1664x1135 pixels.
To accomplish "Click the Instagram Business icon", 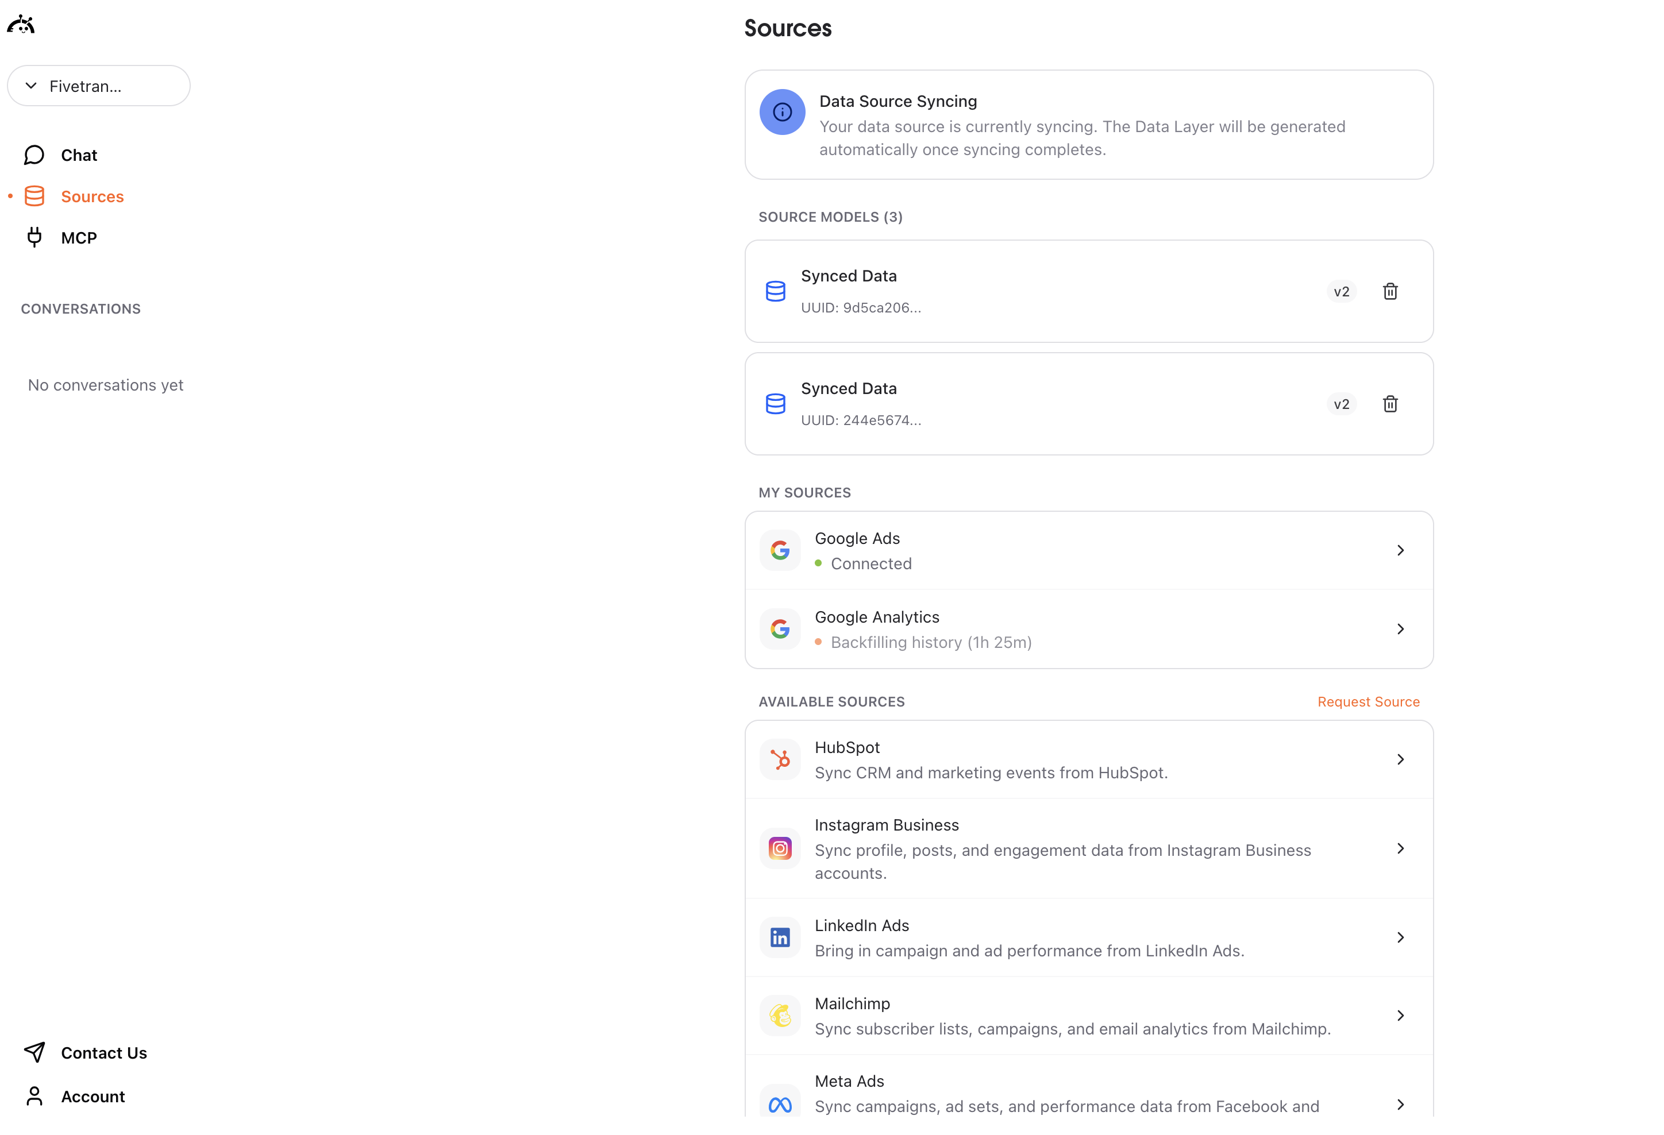I will [x=780, y=848].
